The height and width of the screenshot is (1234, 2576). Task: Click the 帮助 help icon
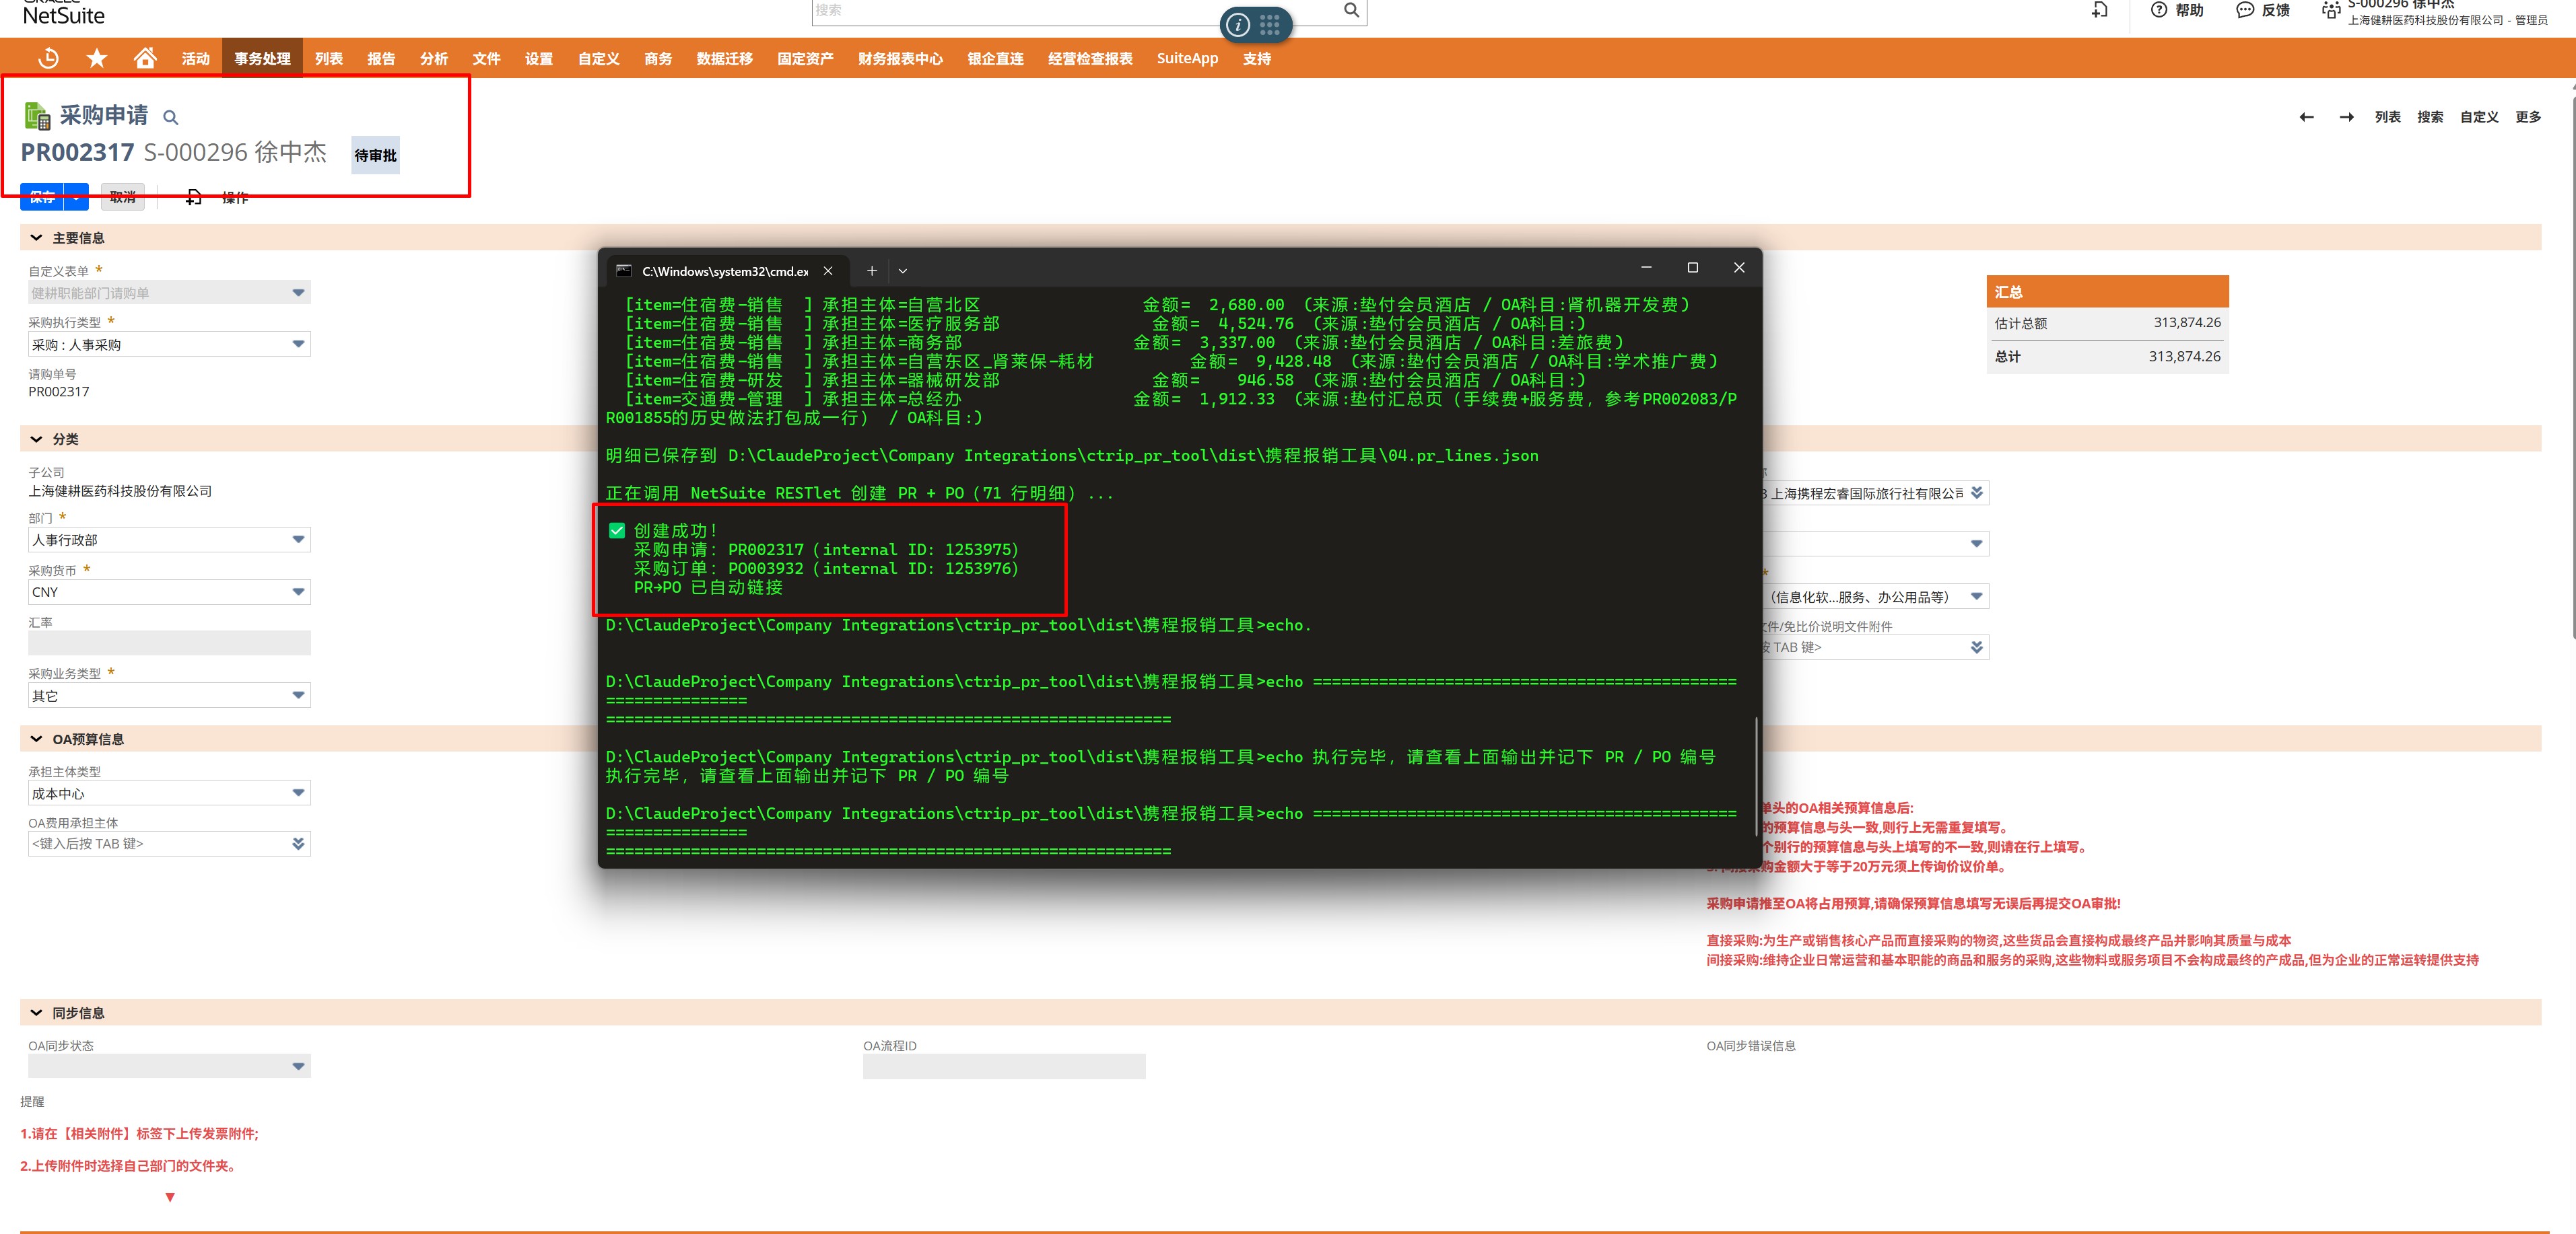coord(2159,10)
